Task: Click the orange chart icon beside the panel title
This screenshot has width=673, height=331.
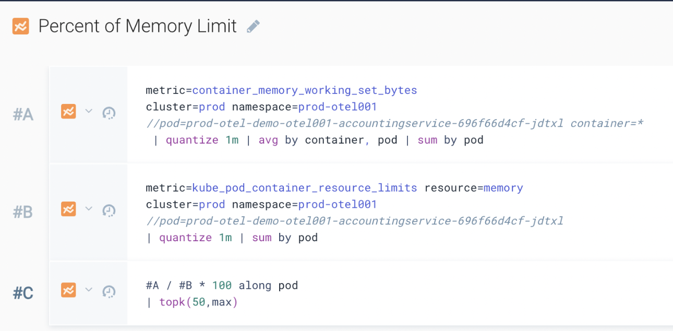Action: (x=21, y=26)
